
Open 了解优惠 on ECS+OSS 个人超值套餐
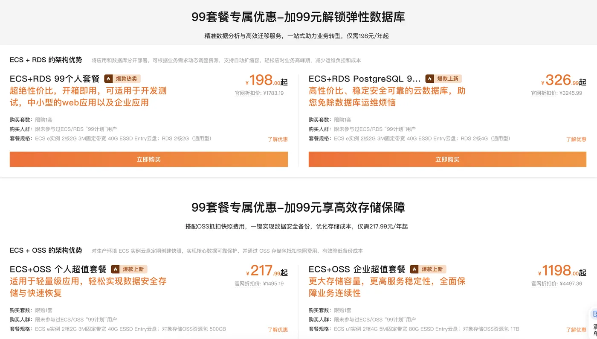point(278,329)
